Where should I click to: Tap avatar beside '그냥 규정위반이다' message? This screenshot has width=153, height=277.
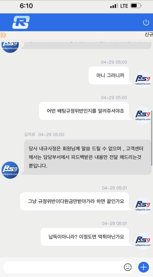(143, 206)
